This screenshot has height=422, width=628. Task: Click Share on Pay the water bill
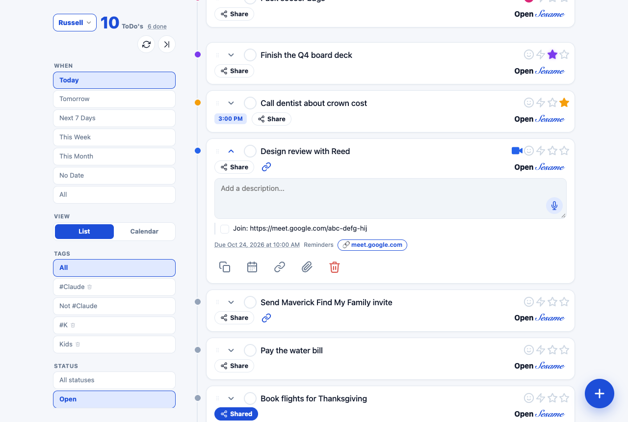pos(234,366)
